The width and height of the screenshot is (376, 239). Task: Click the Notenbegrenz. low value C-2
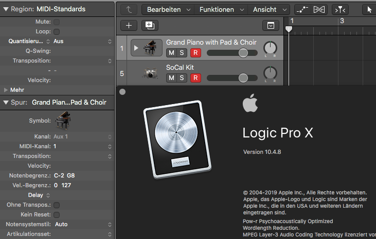pyautogui.click(x=59, y=176)
